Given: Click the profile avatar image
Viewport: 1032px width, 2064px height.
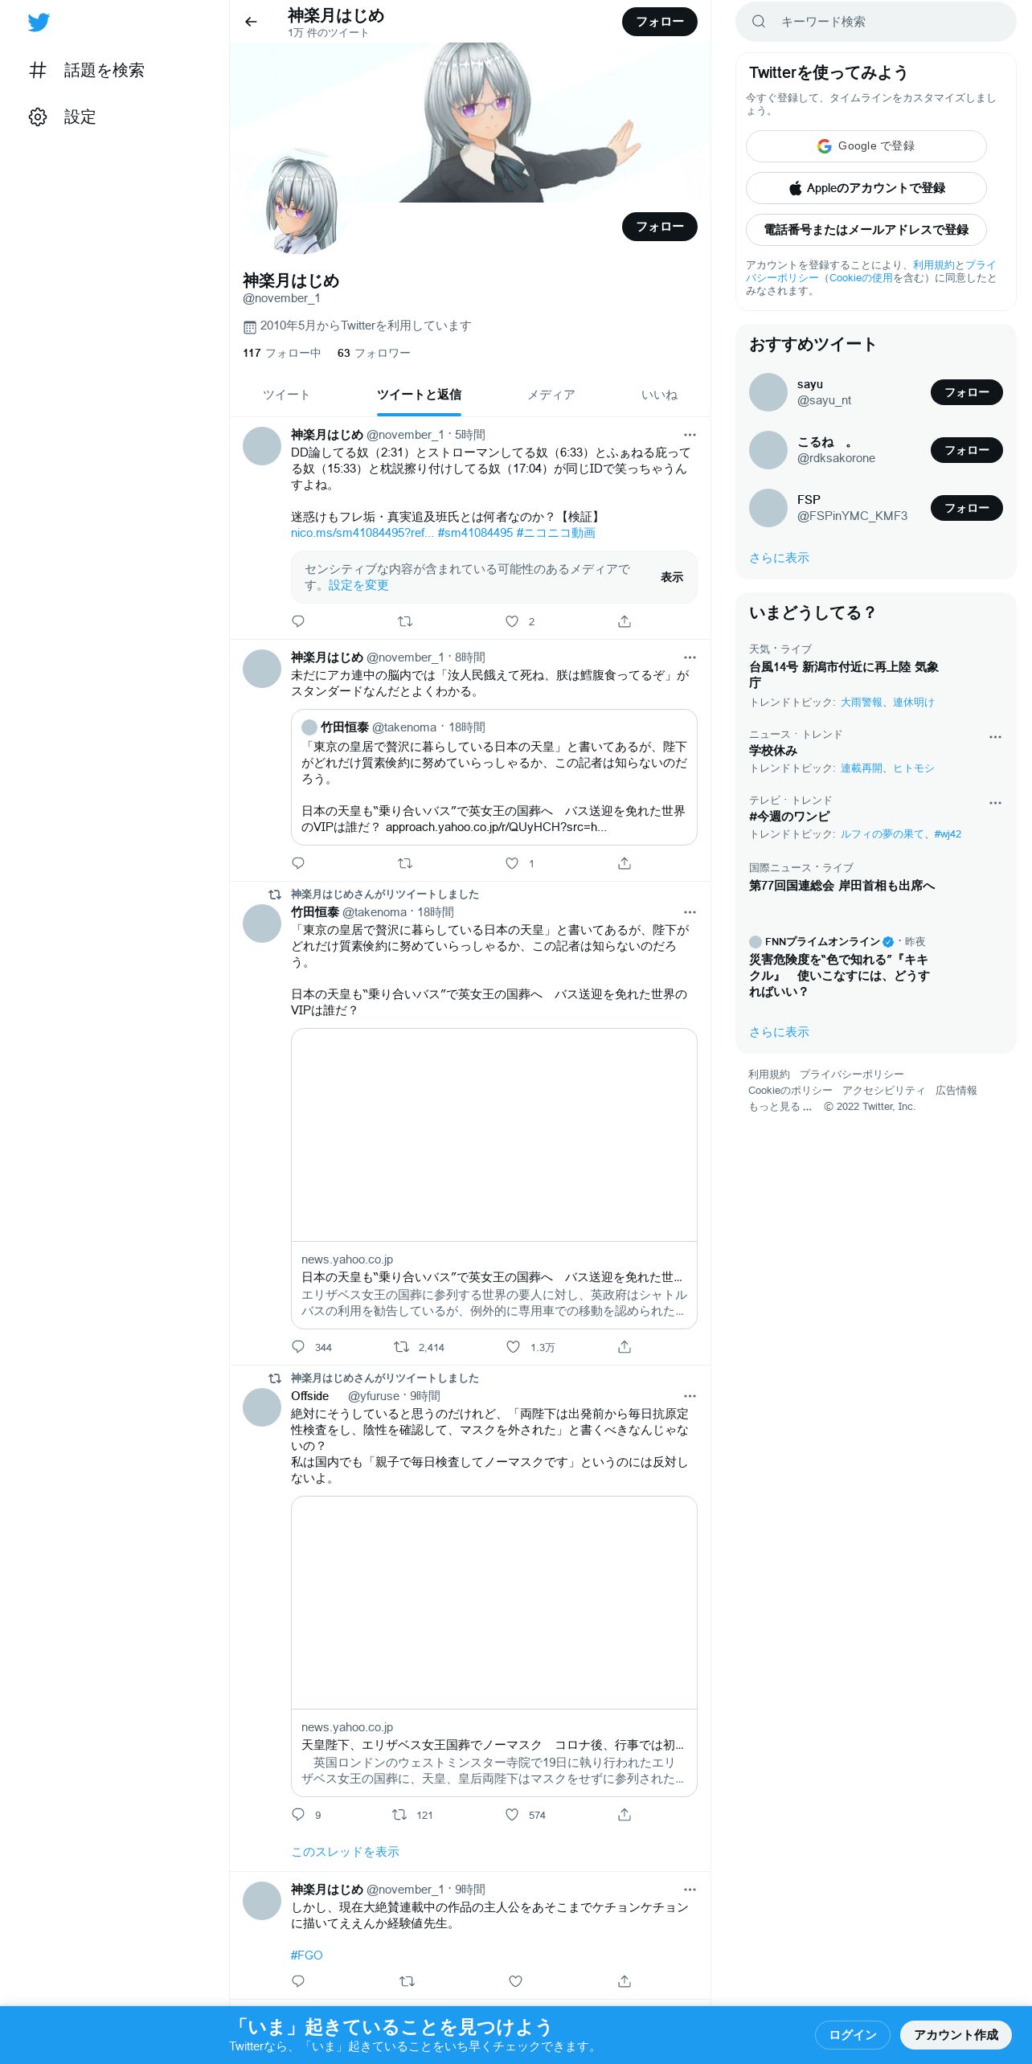Looking at the screenshot, I should point(299,203).
